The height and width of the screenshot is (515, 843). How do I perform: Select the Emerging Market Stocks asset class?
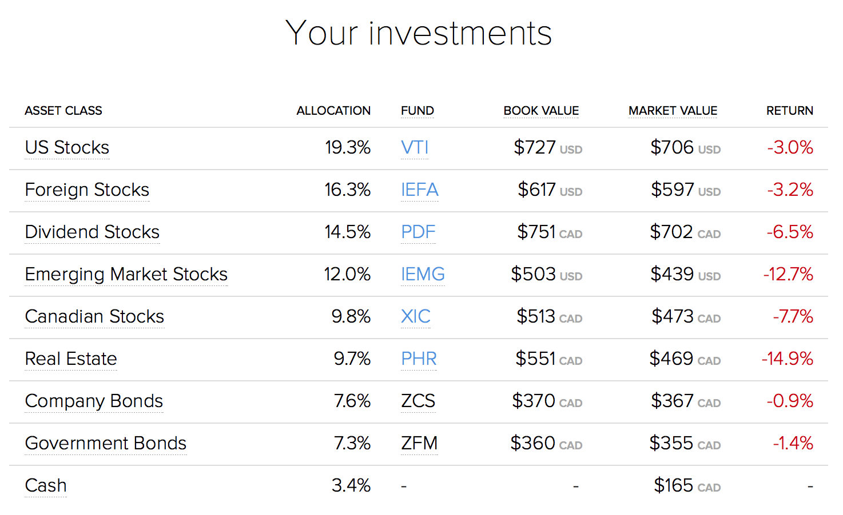pyautogui.click(x=126, y=274)
